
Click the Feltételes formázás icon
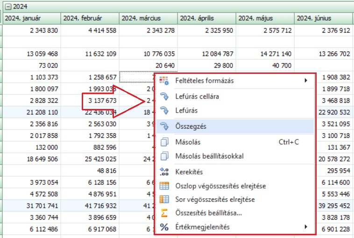coord(164,81)
